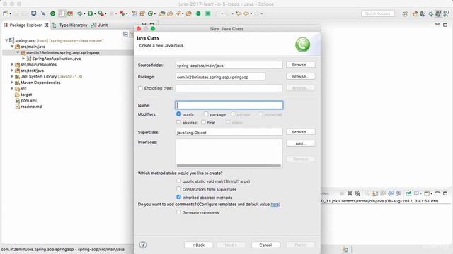This screenshot has width=453, height=254.
Task: Click Remove All Terminated Launches icon in Console
Action: pos(357,193)
